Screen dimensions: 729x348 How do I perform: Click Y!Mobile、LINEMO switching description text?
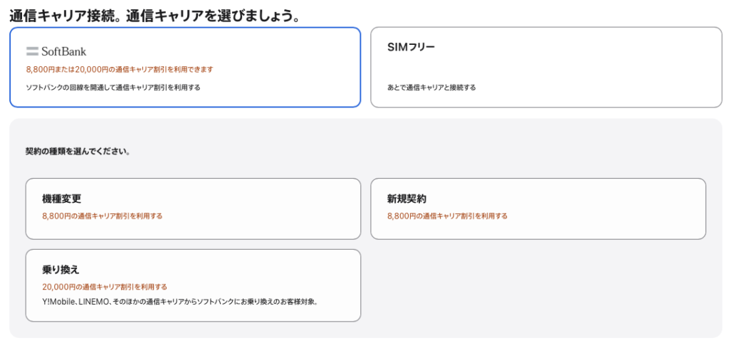(x=180, y=302)
